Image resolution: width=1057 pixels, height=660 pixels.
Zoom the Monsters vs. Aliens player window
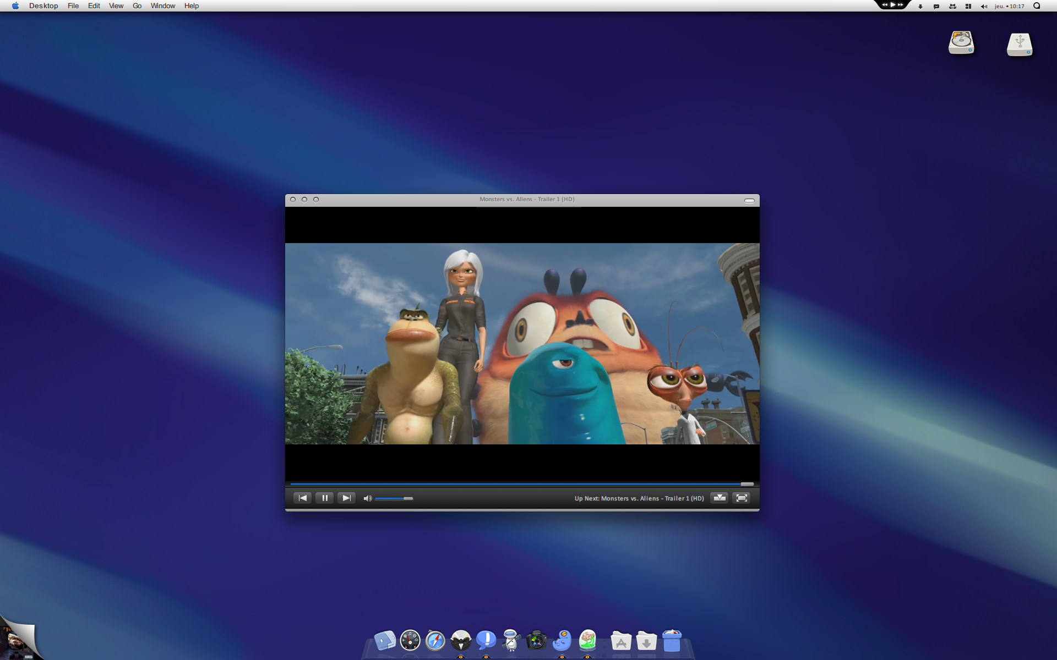coord(316,200)
